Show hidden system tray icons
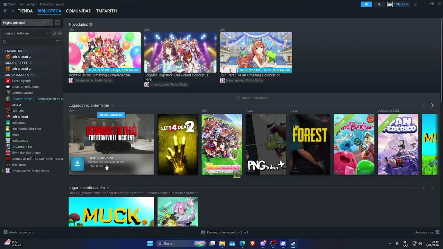 pos(390,243)
